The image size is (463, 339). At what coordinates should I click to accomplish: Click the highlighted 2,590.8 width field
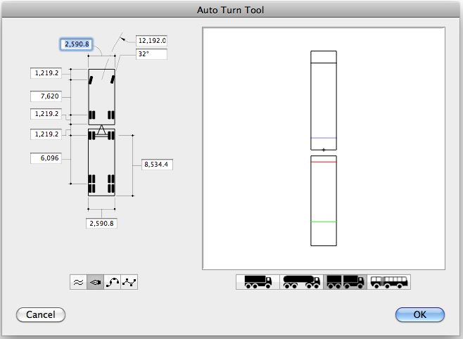pyautogui.click(x=77, y=44)
